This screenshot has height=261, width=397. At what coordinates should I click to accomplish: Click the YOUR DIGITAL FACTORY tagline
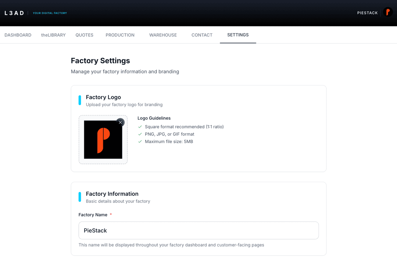pos(50,13)
